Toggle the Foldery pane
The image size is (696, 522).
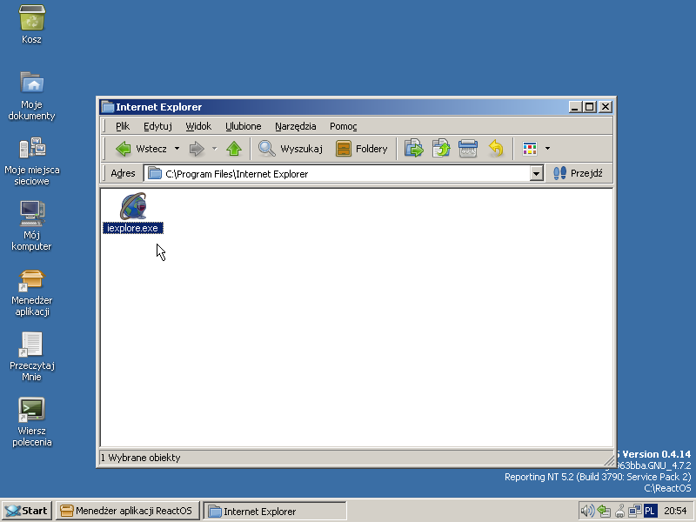click(x=362, y=149)
